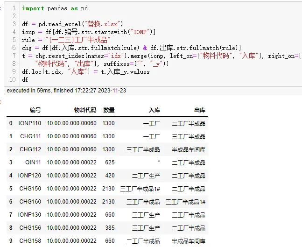Click row index 5 of the table

tap(11, 189)
